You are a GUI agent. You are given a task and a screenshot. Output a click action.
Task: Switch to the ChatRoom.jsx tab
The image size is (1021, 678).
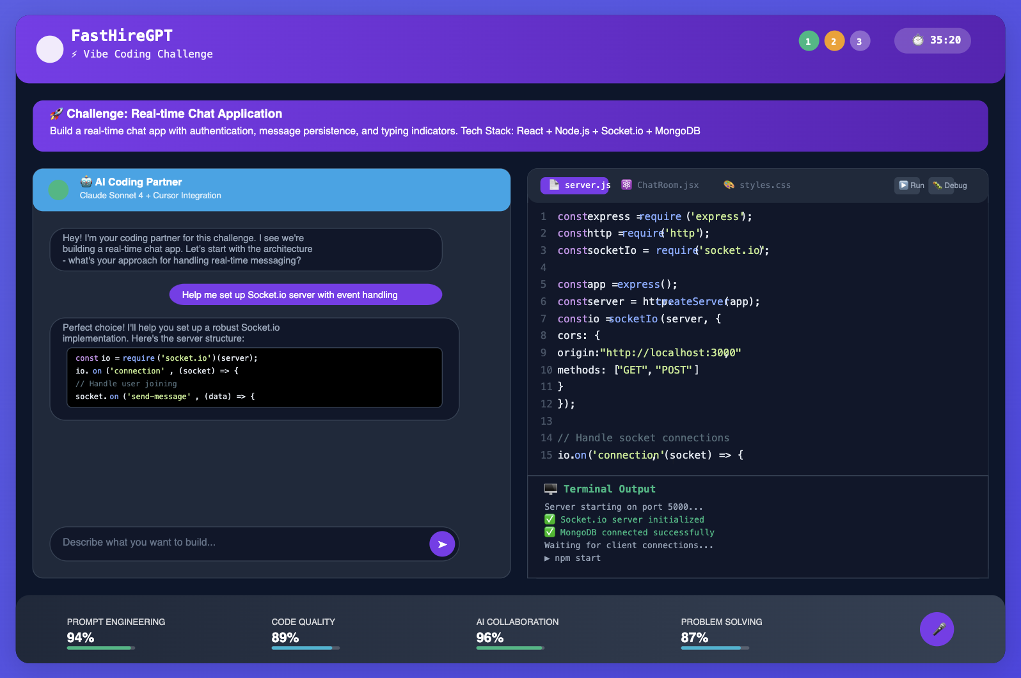pos(660,185)
